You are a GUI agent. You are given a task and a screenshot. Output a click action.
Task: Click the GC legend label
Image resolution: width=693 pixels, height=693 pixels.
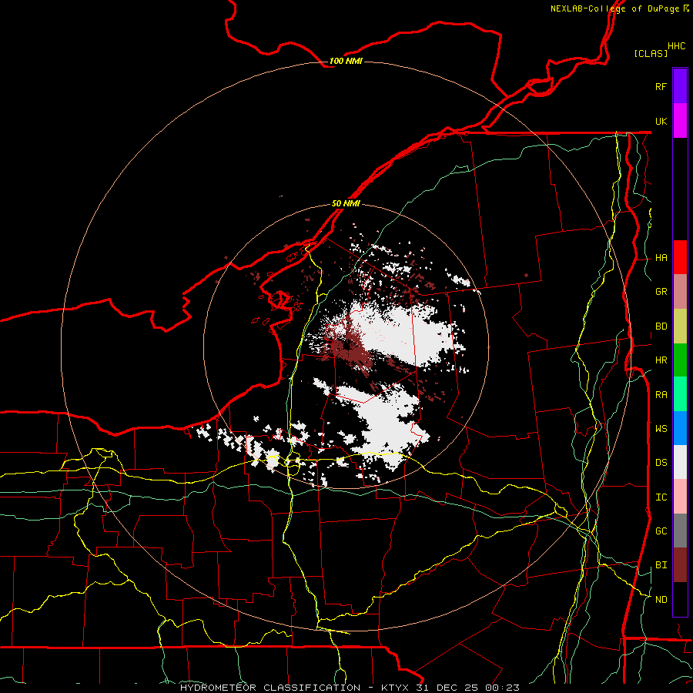[x=661, y=531]
